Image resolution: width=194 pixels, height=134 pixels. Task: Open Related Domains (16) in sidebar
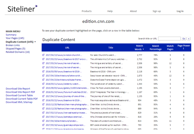pos(18,52)
